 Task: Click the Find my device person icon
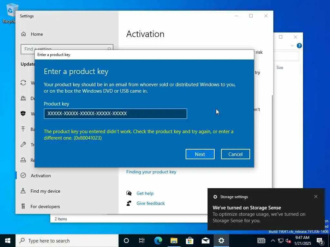(x=23, y=191)
